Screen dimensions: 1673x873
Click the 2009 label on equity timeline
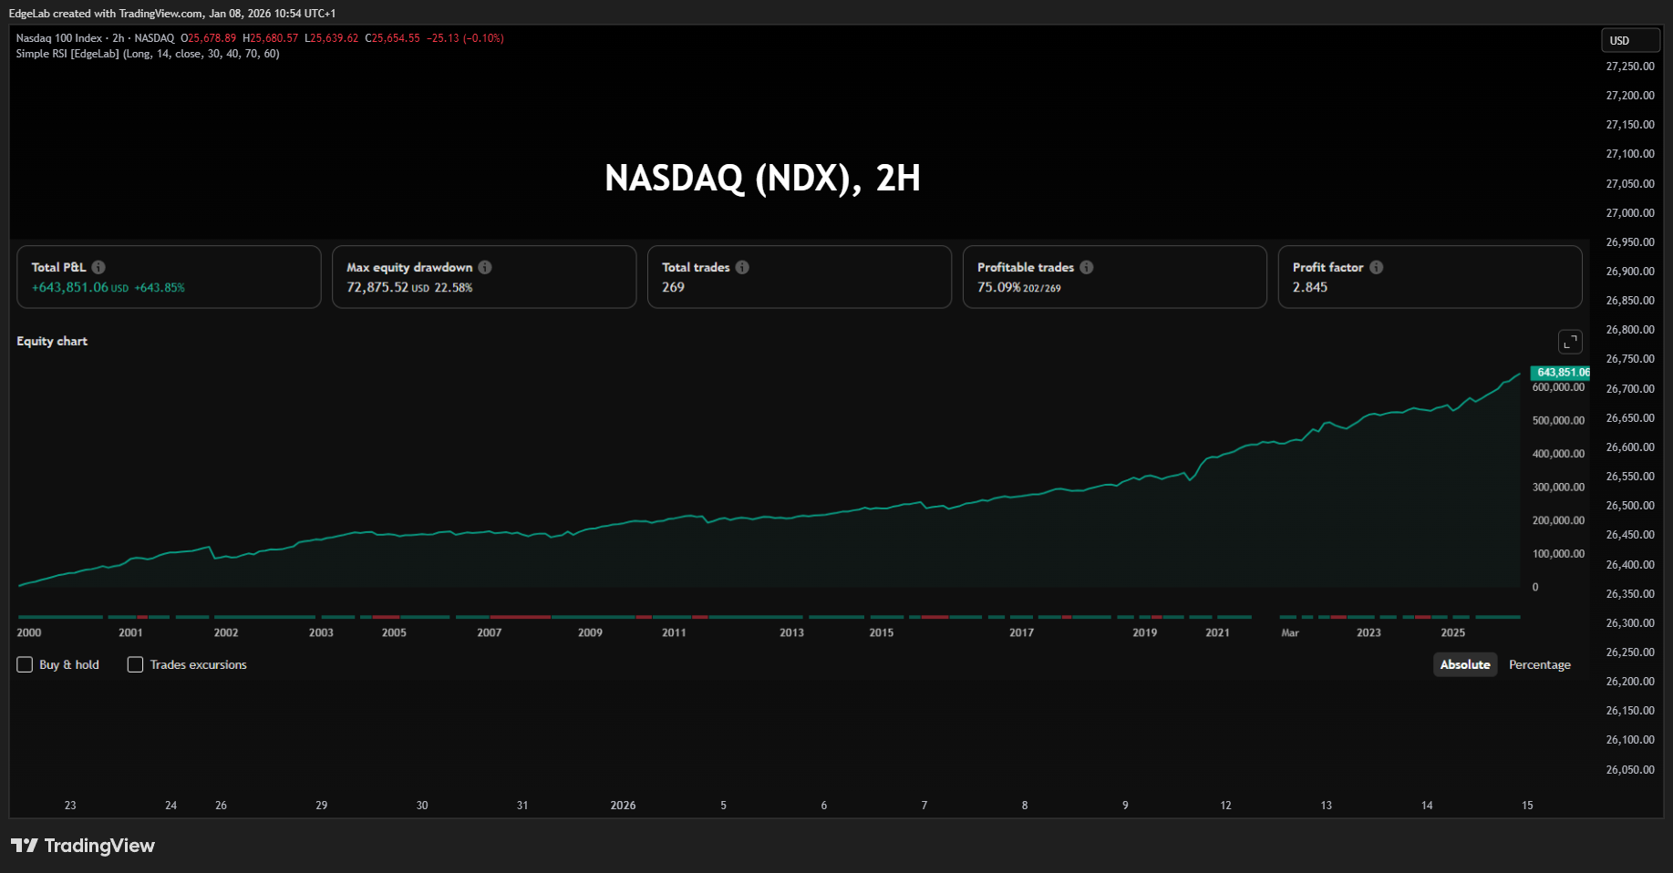pyautogui.click(x=590, y=632)
